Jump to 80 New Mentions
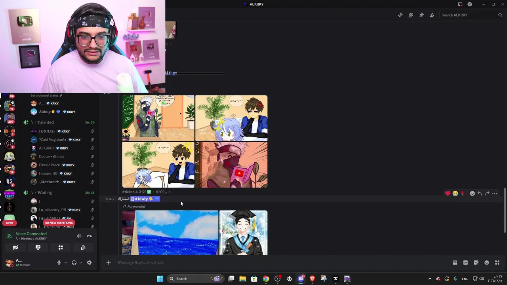 tap(59, 223)
